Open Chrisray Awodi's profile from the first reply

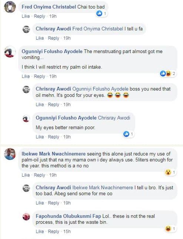pyautogui.click(x=53, y=29)
